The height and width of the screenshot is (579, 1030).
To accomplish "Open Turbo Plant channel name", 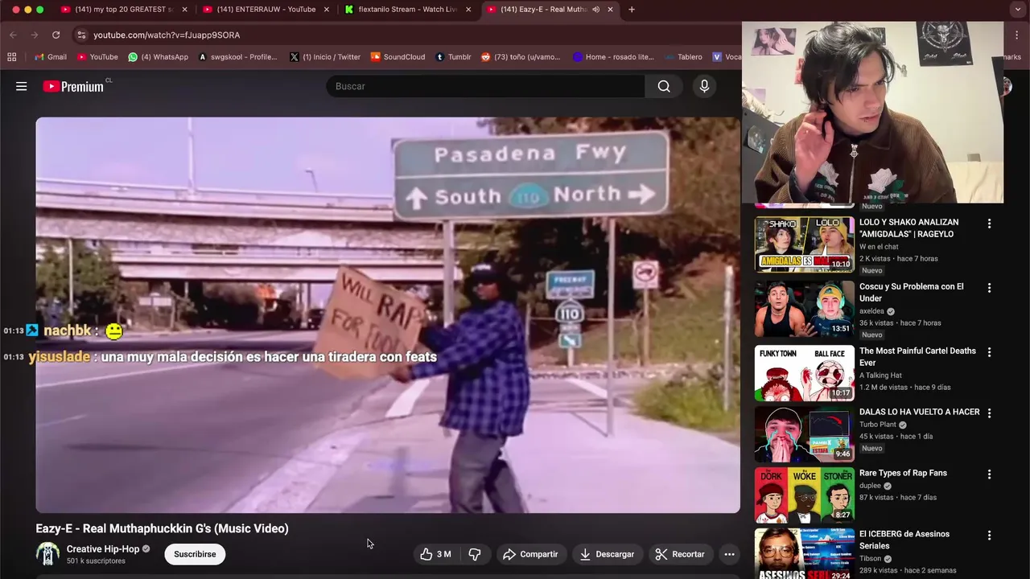I will click(x=878, y=425).
